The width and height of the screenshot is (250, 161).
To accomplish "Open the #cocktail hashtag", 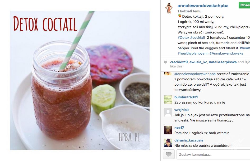I will pos(197,37).
